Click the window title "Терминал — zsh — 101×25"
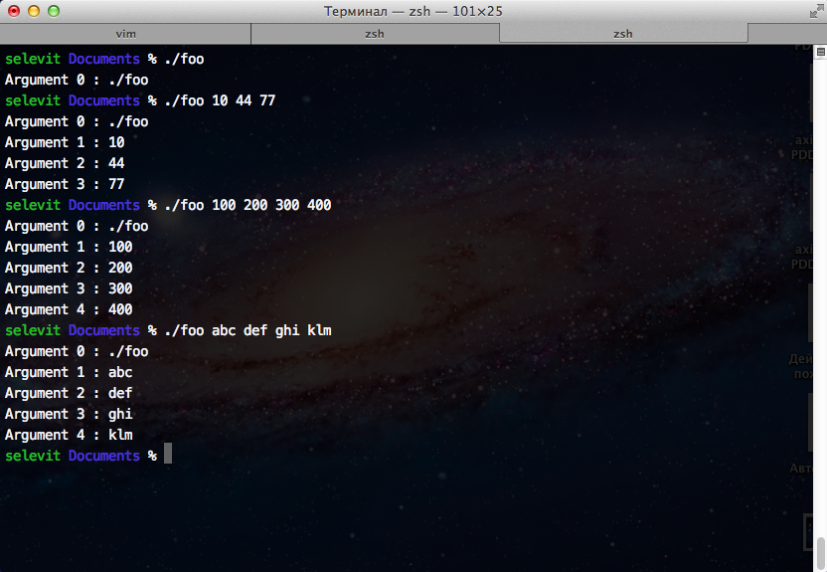The image size is (827, 572). pyautogui.click(x=413, y=11)
